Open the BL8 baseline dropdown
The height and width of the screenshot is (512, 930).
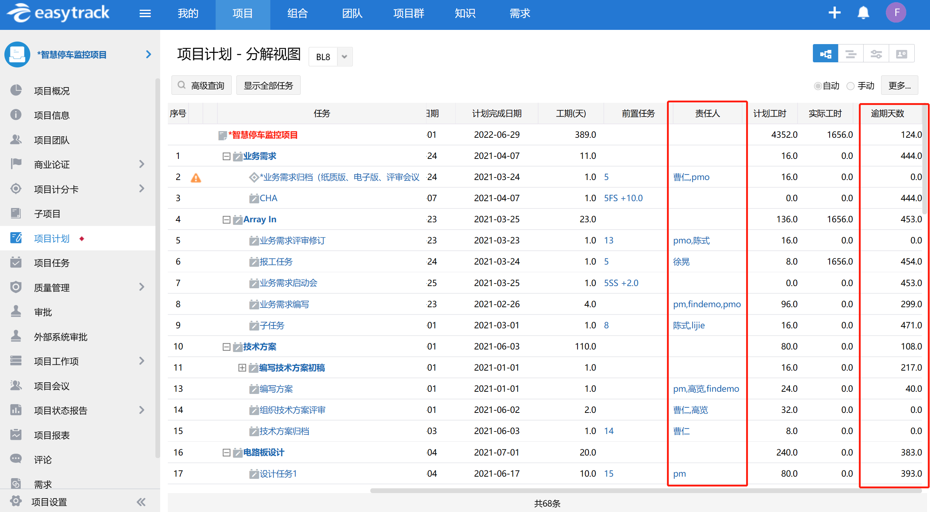(344, 57)
